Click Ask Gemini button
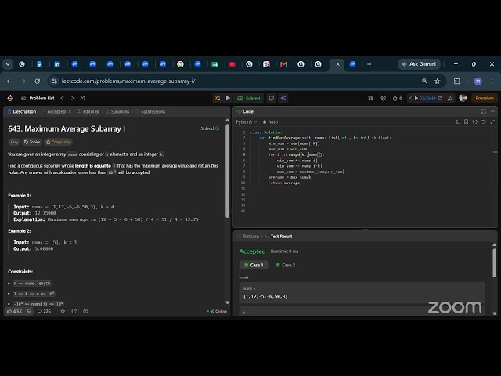This screenshot has width=501, height=376. click(x=419, y=64)
